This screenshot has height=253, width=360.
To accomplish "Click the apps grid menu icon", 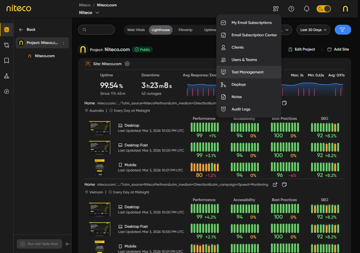I will click(276, 9).
